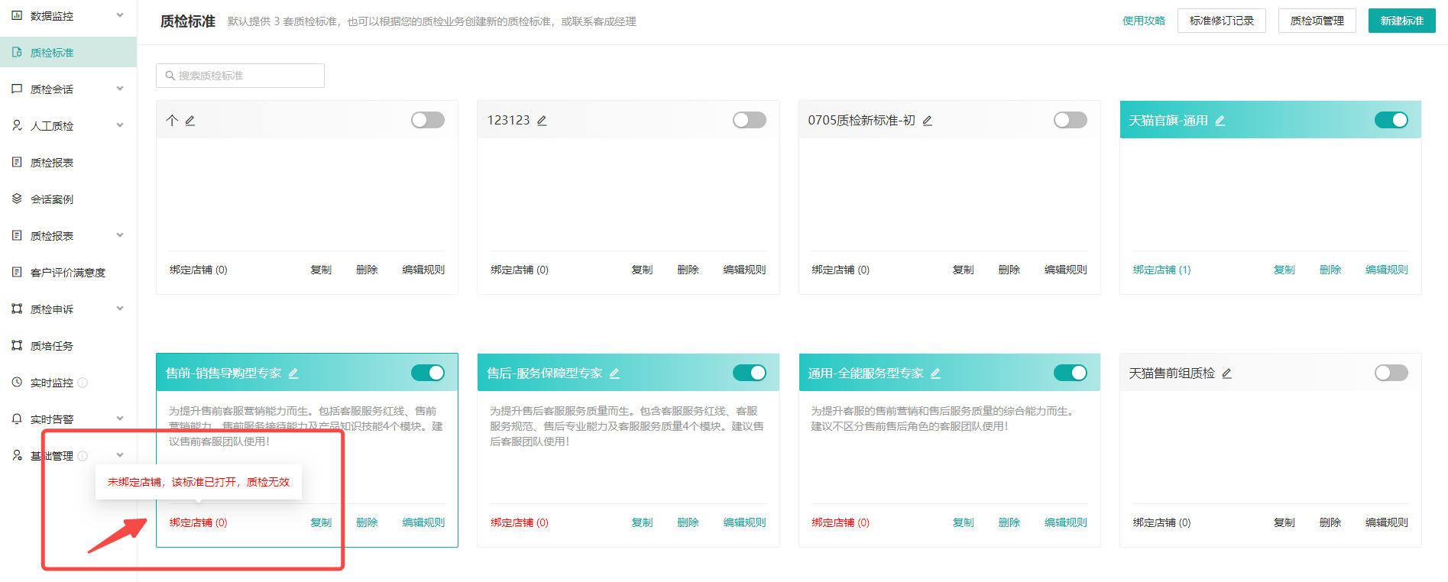Expand the 质检申诉 menu chevron
This screenshot has width=1448, height=582.
120,309
